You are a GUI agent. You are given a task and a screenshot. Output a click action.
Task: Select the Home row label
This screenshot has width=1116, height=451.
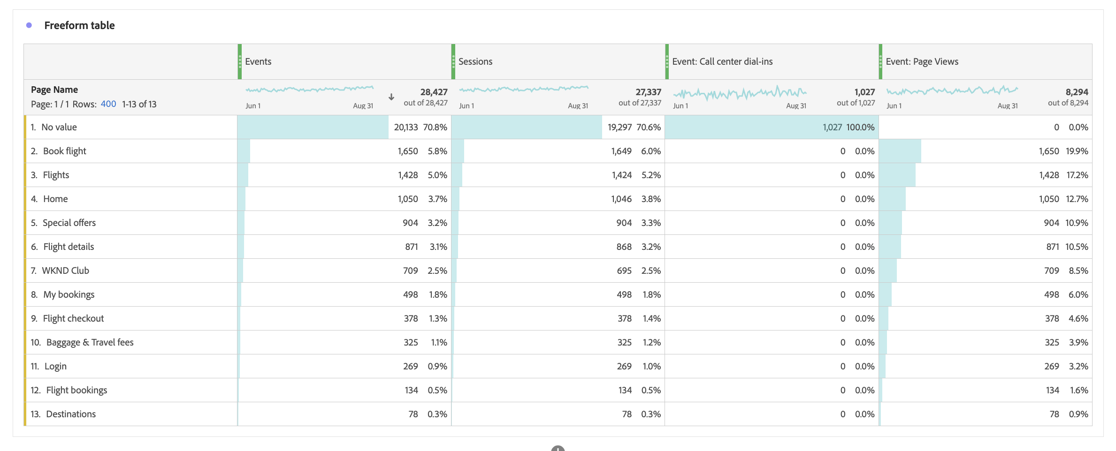coord(55,199)
